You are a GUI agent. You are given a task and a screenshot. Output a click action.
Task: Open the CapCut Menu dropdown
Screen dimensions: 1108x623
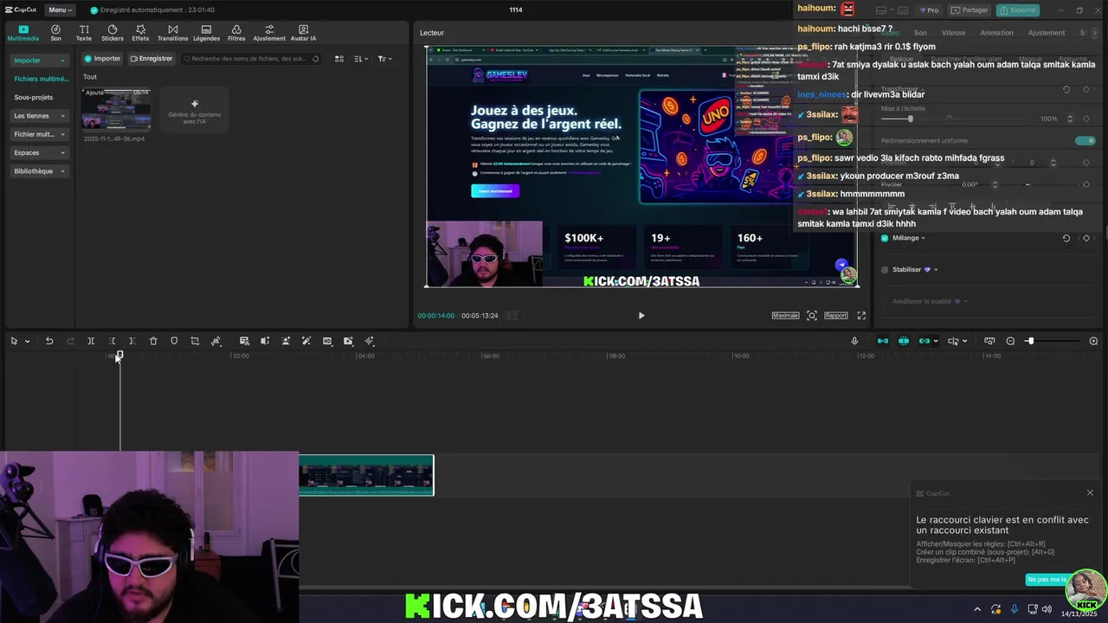click(x=59, y=10)
